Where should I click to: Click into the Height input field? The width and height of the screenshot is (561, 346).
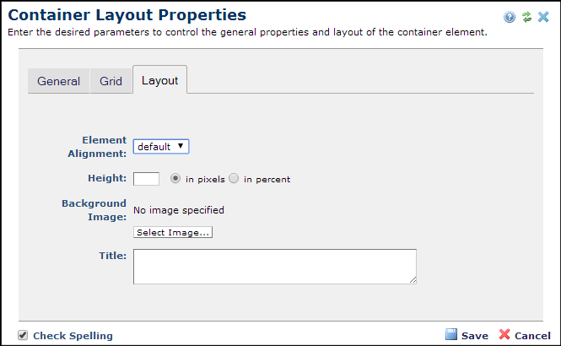click(147, 179)
